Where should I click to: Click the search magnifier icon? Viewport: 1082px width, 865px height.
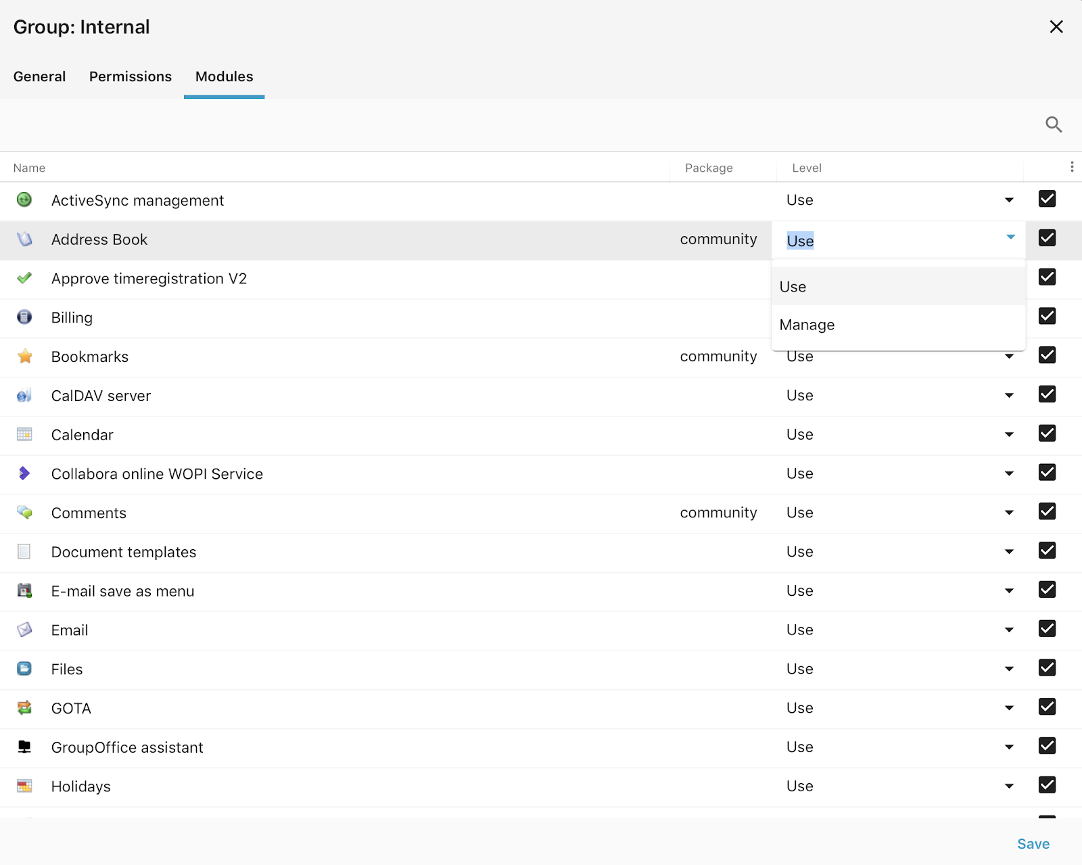(x=1054, y=124)
